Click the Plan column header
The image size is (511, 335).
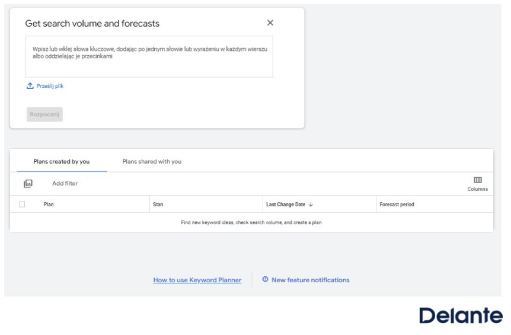click(49, 205)
